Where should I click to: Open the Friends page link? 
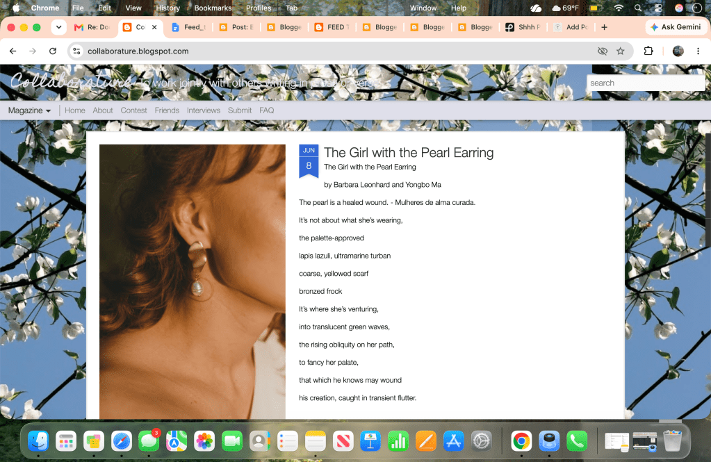167,110
